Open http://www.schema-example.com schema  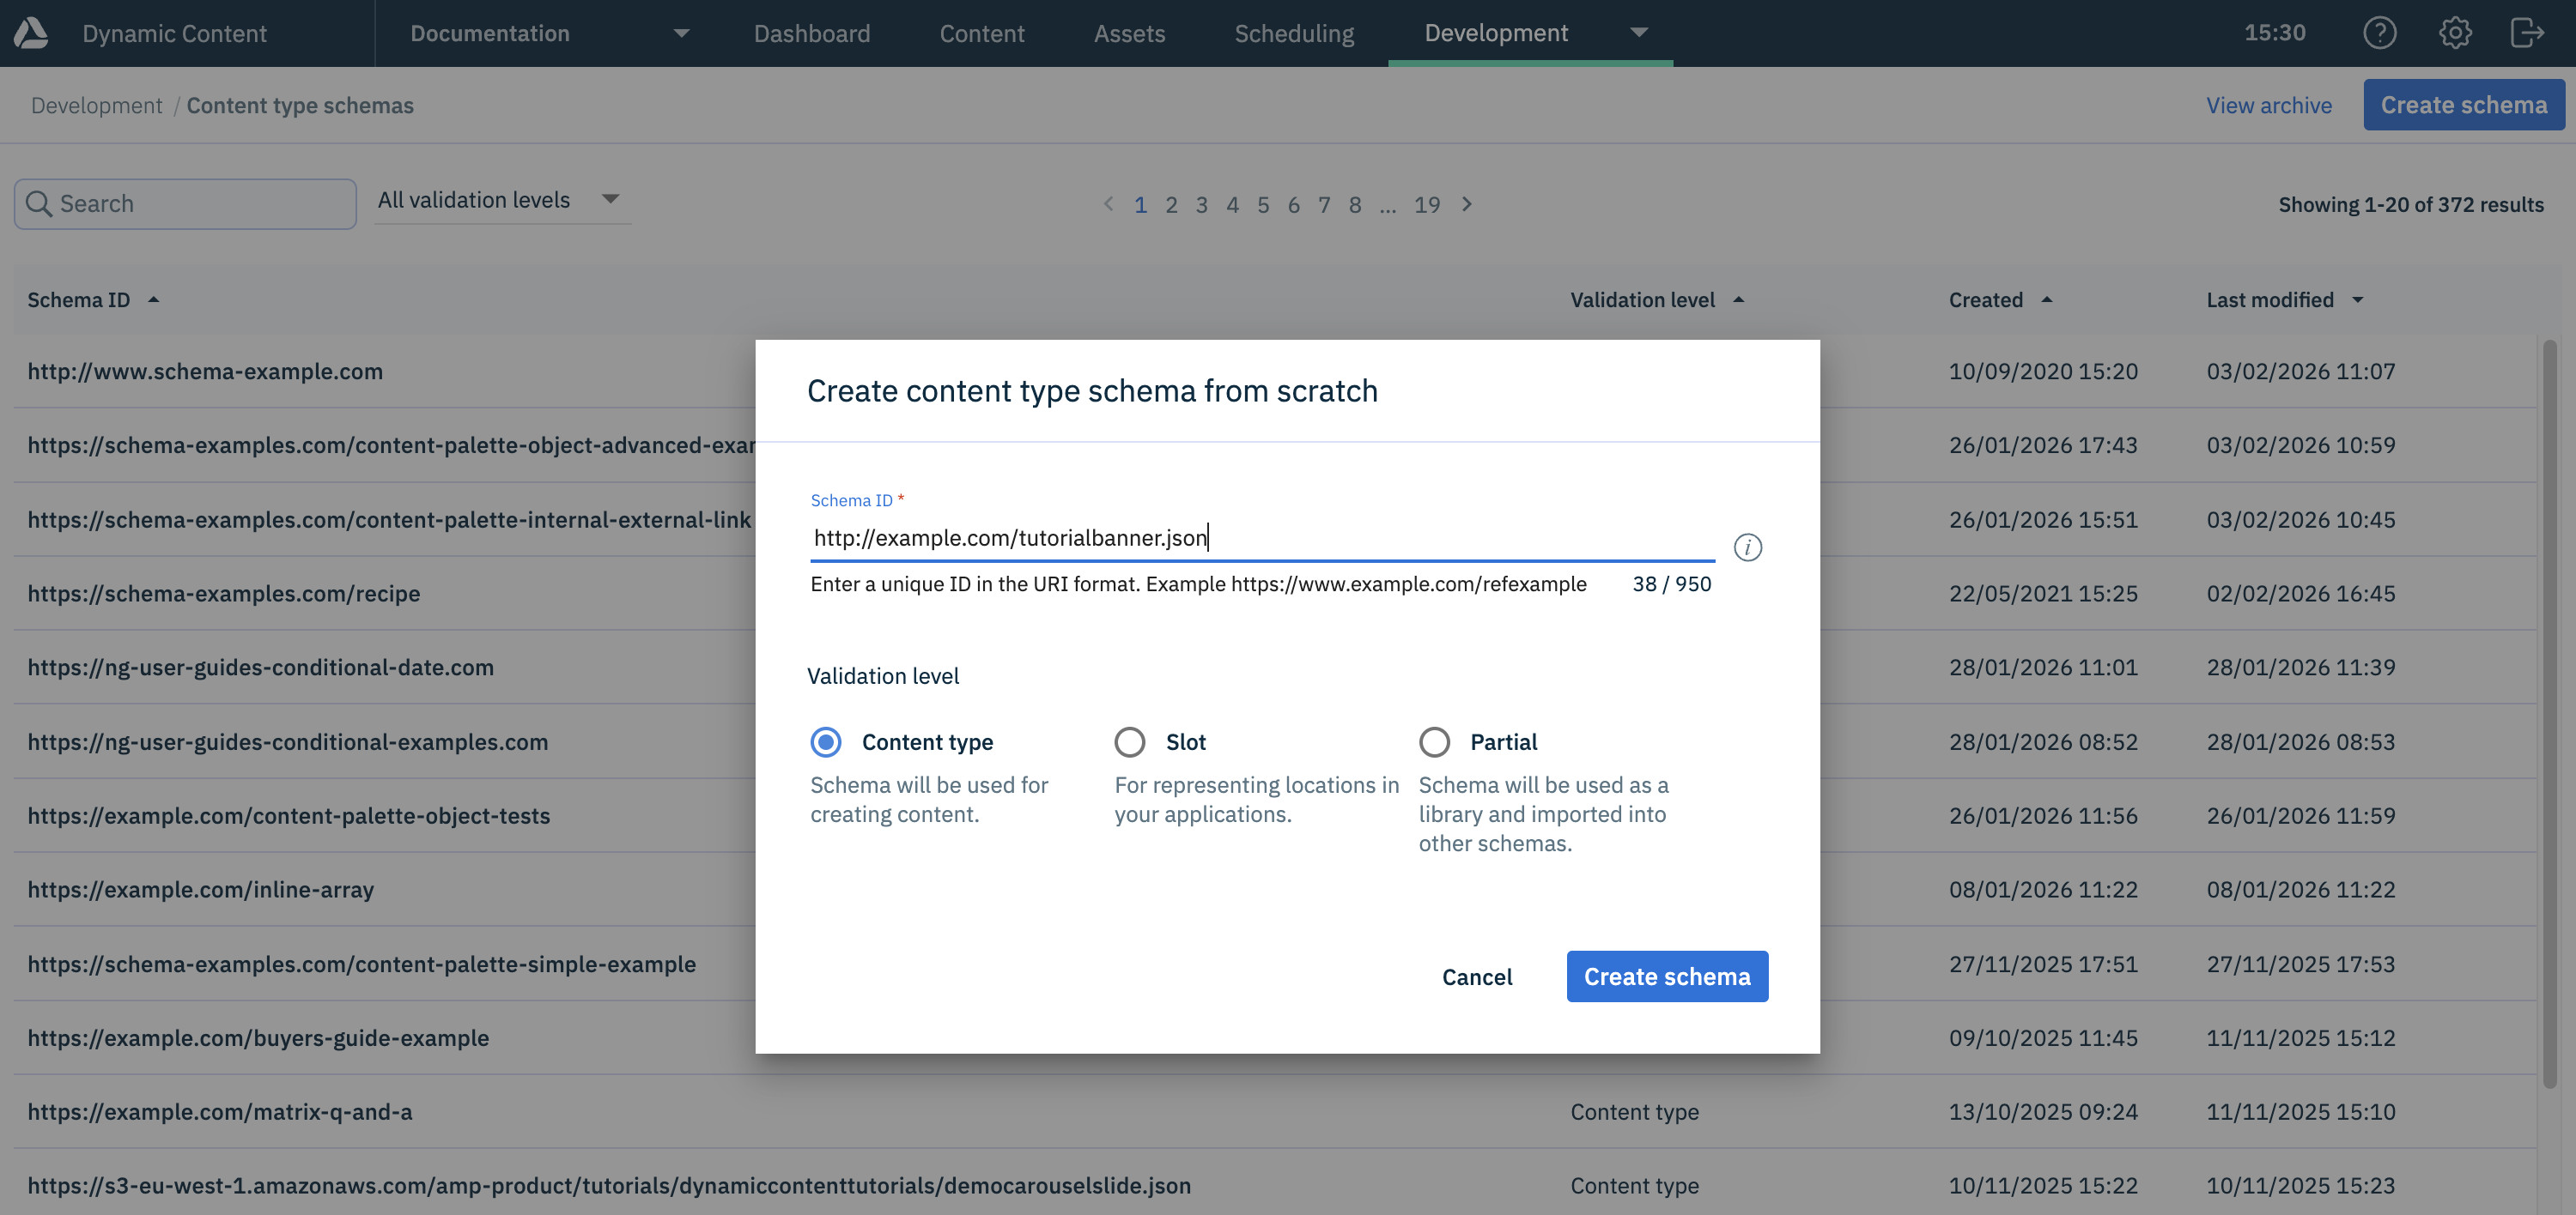pyautogui.click(x=205, y=371)
